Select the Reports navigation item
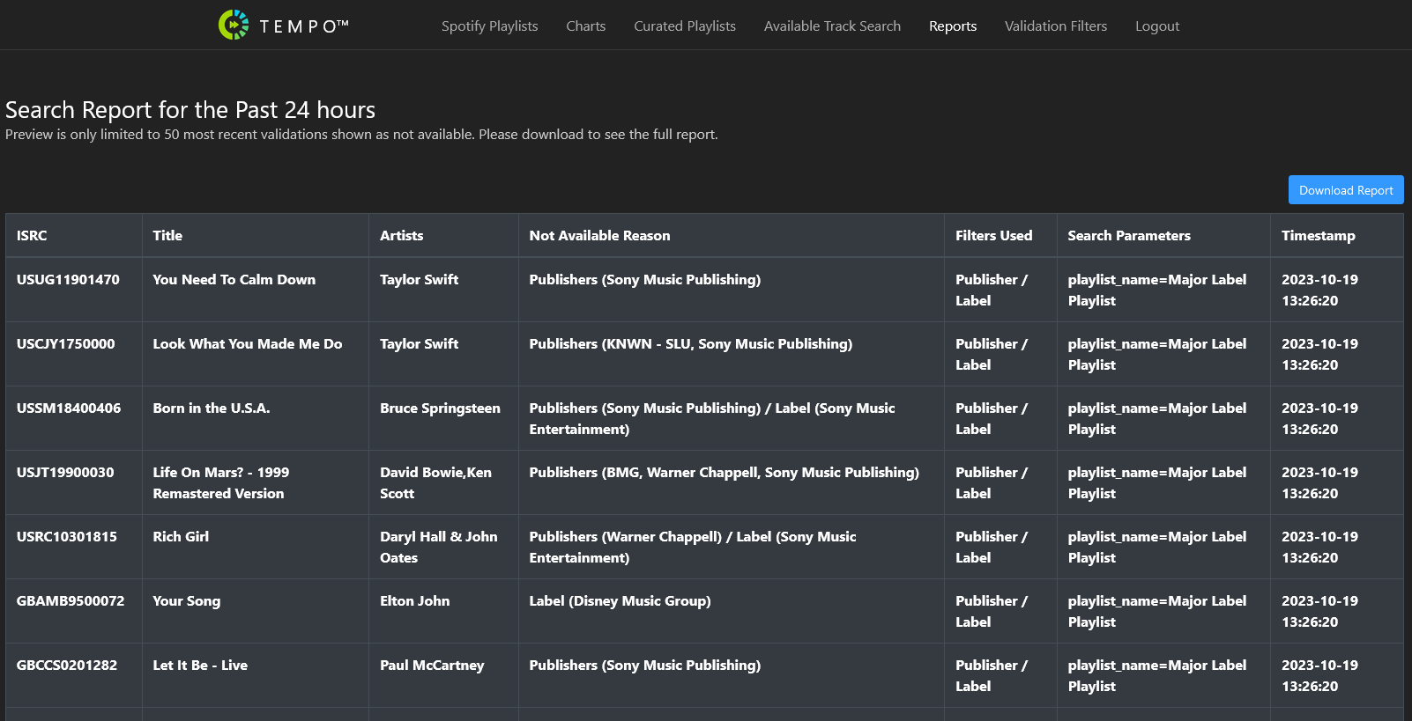 pyautogui.click(x=952, y=26)
